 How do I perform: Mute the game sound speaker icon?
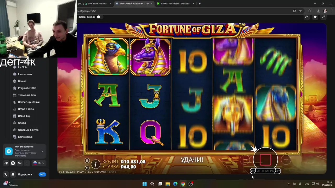(x=87, y=168)
